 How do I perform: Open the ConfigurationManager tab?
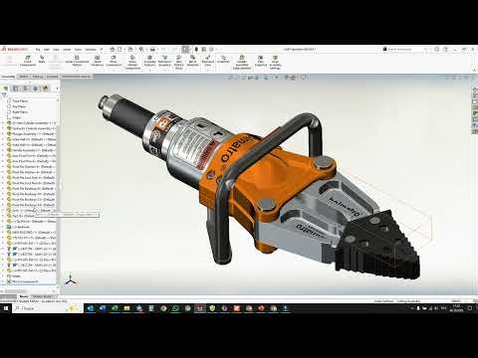pos(25,89)
